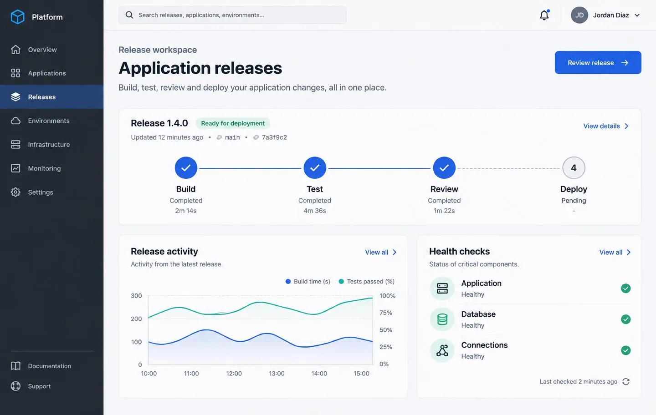Click the Releases layers icon
This screenshot has width=656, height=415.
coord(15,97)
